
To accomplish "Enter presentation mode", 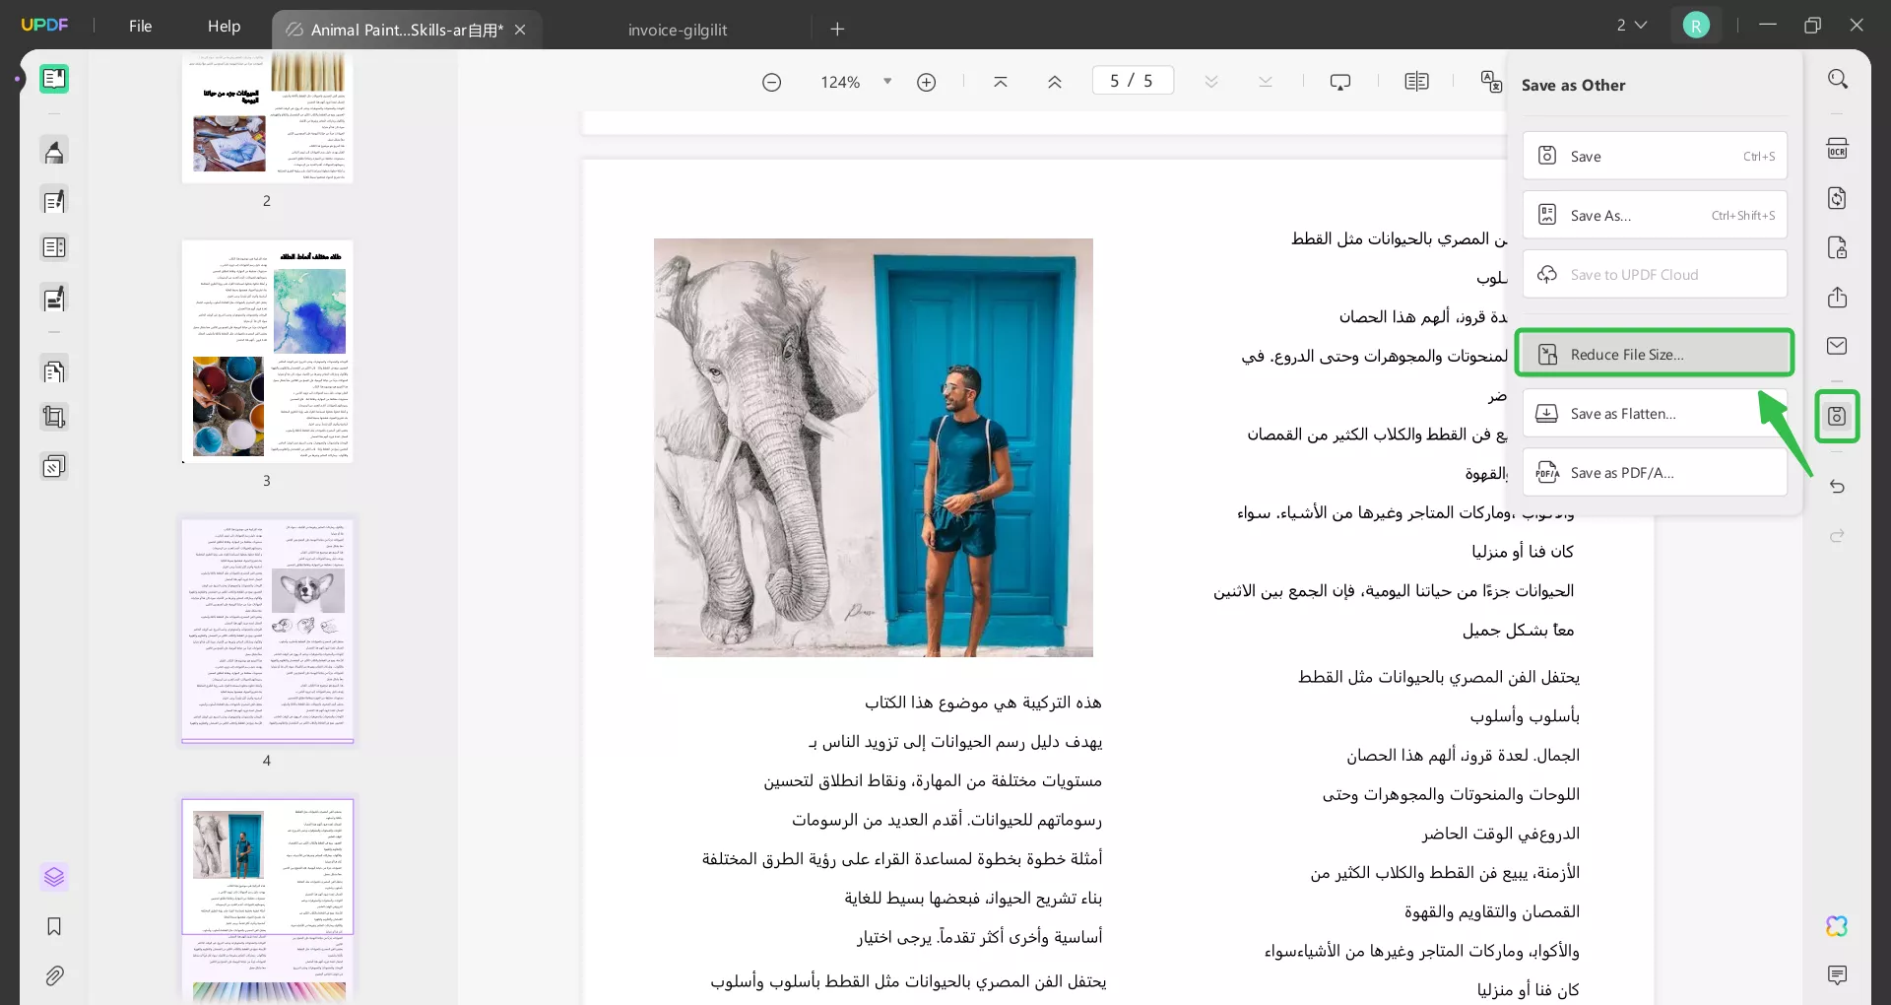I will 1341,81.
